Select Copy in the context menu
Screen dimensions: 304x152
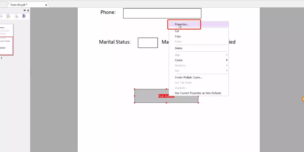tap(178, 36)
